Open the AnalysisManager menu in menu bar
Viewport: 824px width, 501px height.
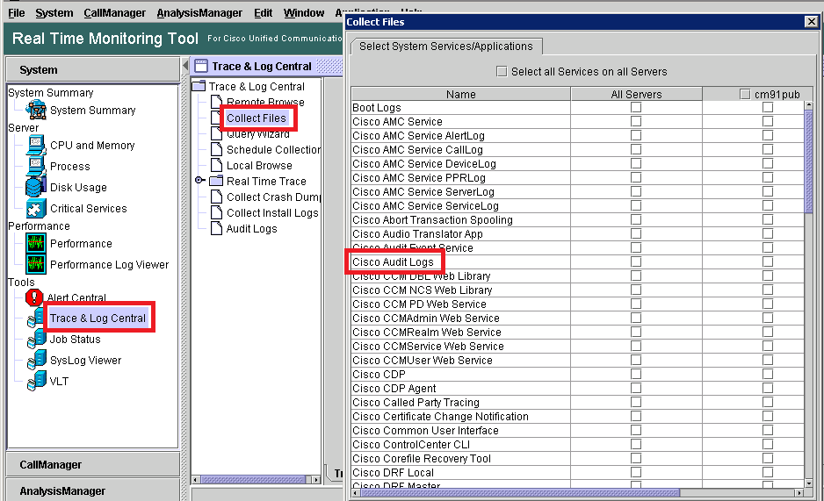coord(199,12)
